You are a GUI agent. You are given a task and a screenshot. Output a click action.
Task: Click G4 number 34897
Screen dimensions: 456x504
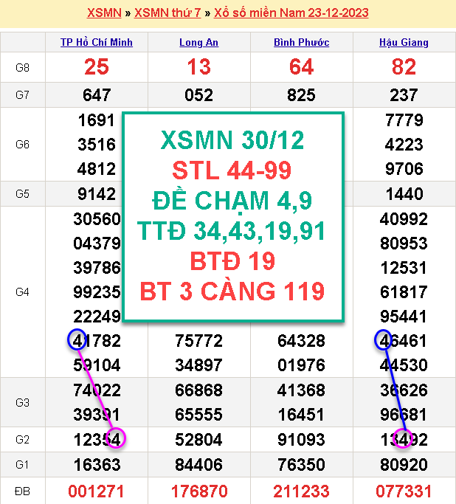point(199,365)
